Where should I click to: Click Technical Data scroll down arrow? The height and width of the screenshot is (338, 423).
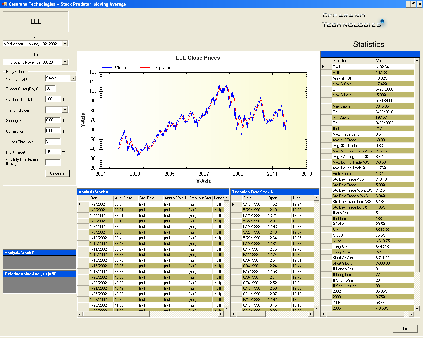click(316, 309)
